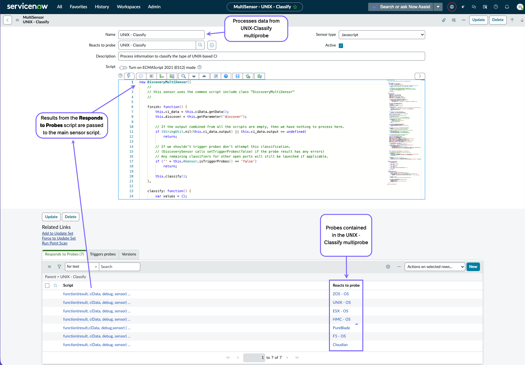Turn on ECMAScript 2021 mode toggle
Image resolution: width=525 pixels, height=365 pixels.
pos(123,68)
